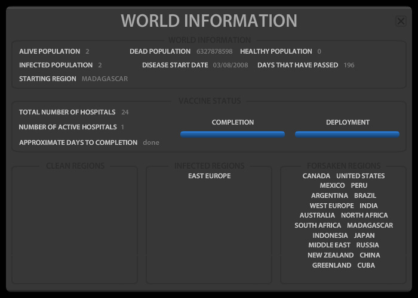Select Australia in Forsaken Regions
This screenshot has width=418, height=298.
pyautogui.click(x=317, y=215)
